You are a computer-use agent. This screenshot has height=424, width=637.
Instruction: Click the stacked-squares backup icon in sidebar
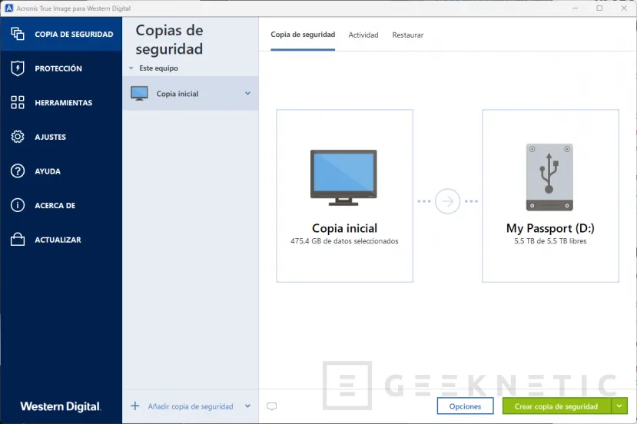click(x=18, y=34)
